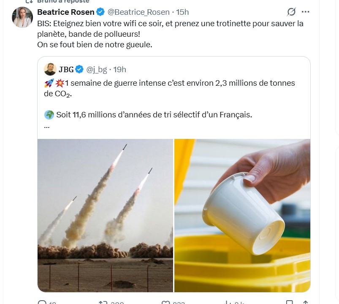Image resolution: width=339 pixels, height=304 pixels.
Task: Click the JBG name in quoted post
Action: coord(66,69)
